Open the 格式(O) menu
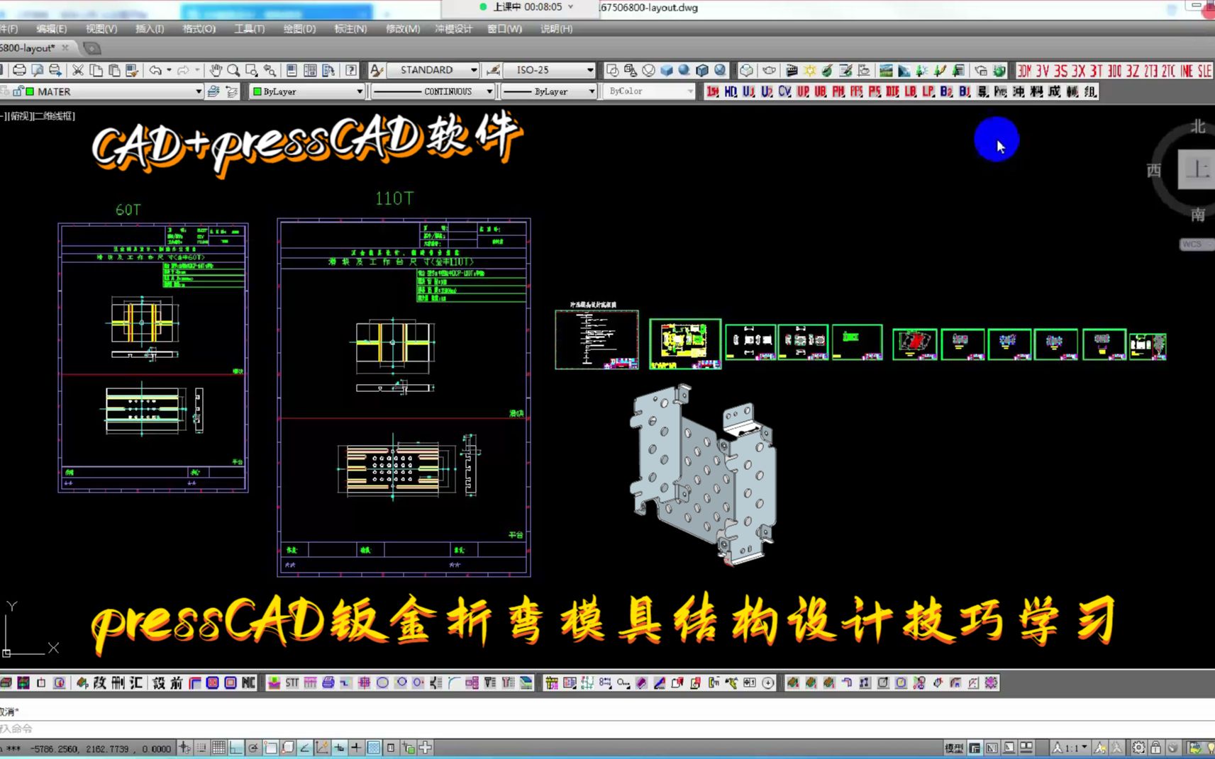This screenshot has height=759, width=1215. pos(199,29)
